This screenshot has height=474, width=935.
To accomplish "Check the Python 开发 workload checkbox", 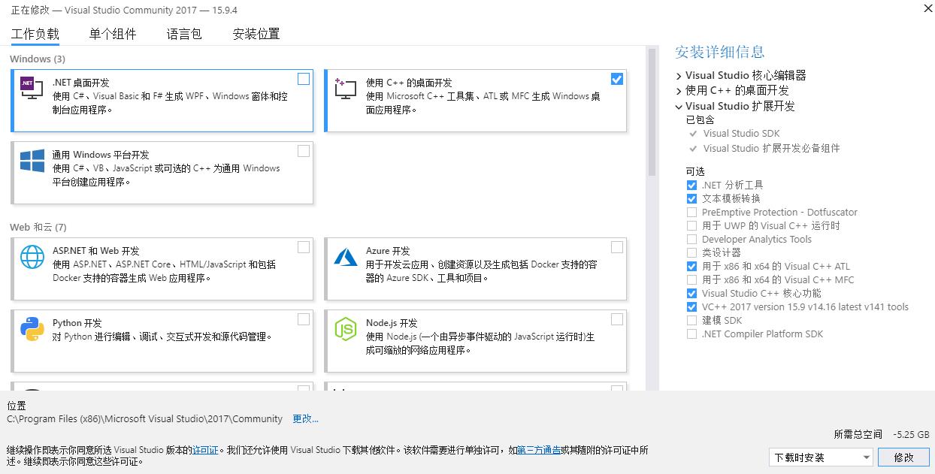I will tap(304, 319).
